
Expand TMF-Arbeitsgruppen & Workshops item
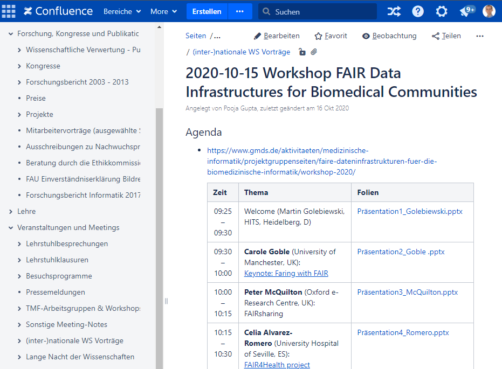click(19, 308)
